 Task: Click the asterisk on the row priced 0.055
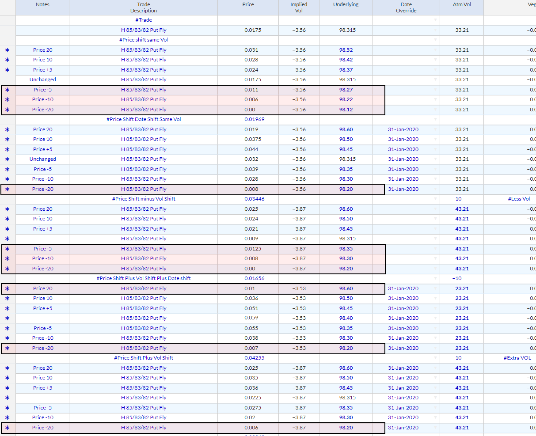(x=7, y=329)
